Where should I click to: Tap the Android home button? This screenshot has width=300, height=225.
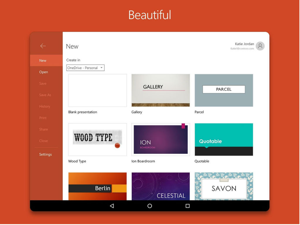tap(150, 206)
